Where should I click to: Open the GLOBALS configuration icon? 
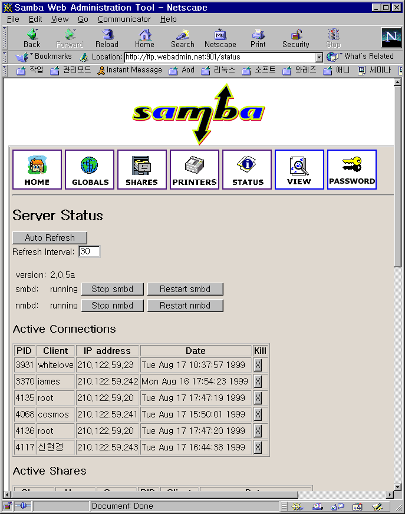pyautogui.click(x=90, y=170)
